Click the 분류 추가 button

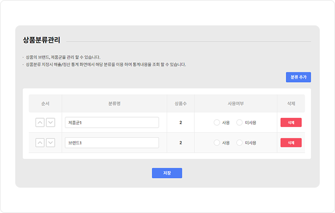point(298,77)
